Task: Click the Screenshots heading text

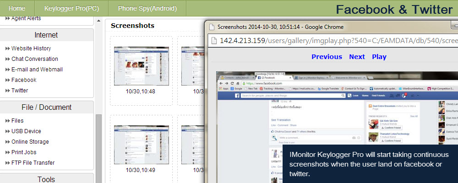Action: (133, 26)
